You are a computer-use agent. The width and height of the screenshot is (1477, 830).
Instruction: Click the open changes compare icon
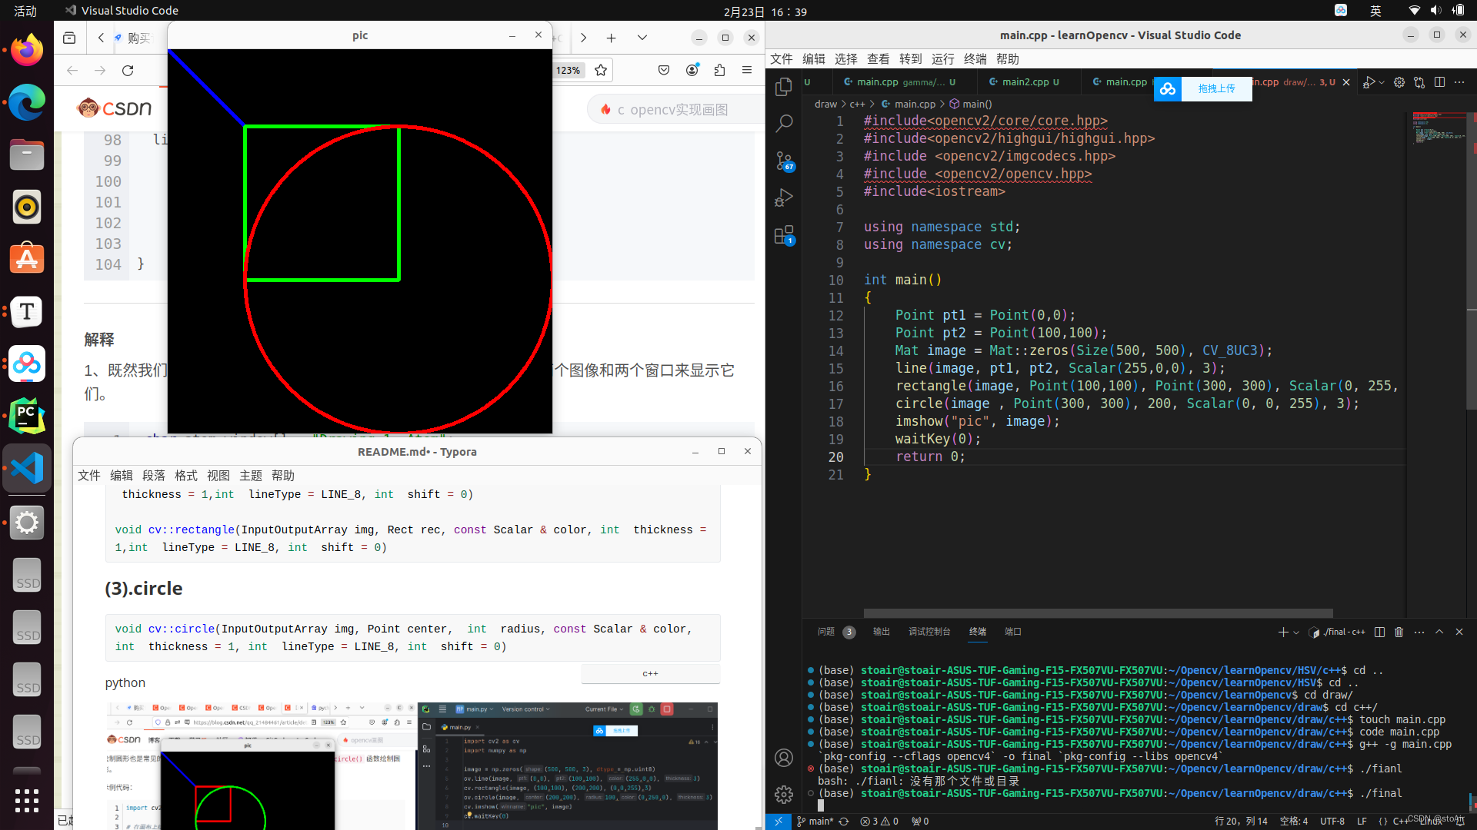(x=1419, y=82)
